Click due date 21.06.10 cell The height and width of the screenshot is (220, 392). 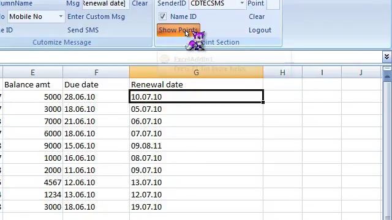[x=96, y=121]
